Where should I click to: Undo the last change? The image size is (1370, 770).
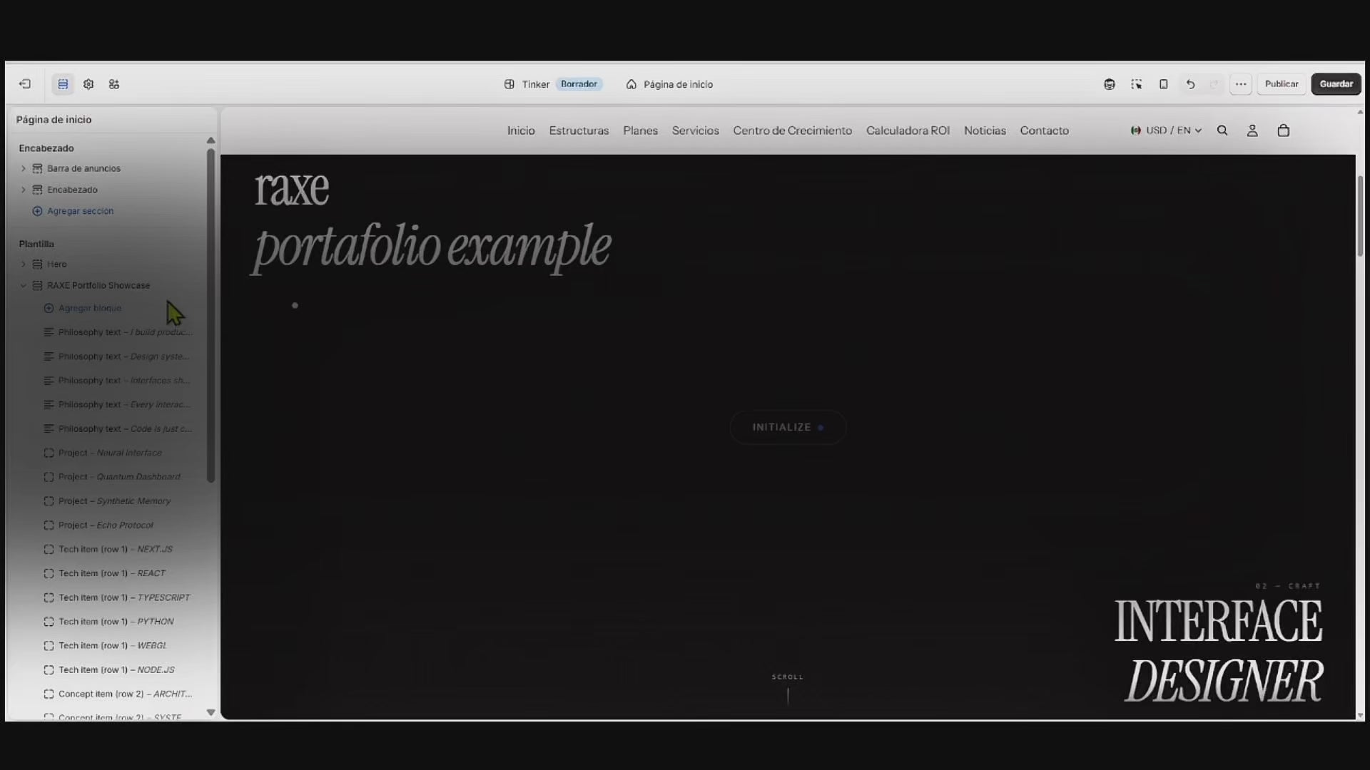(1190, 84)
